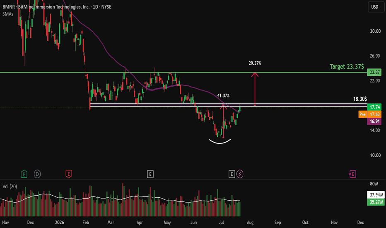This screenshot has height=228, width=386.
Task: Click the 80M volume axis label
Action: pyautogui.click(x=374, y=184)
